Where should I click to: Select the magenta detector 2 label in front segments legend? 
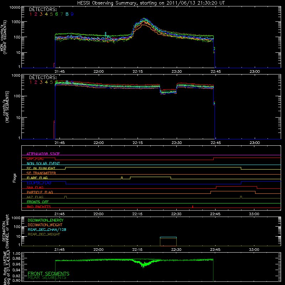(36, 14)
